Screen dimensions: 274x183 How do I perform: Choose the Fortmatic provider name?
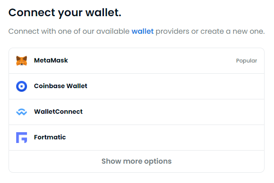(50, 137)
